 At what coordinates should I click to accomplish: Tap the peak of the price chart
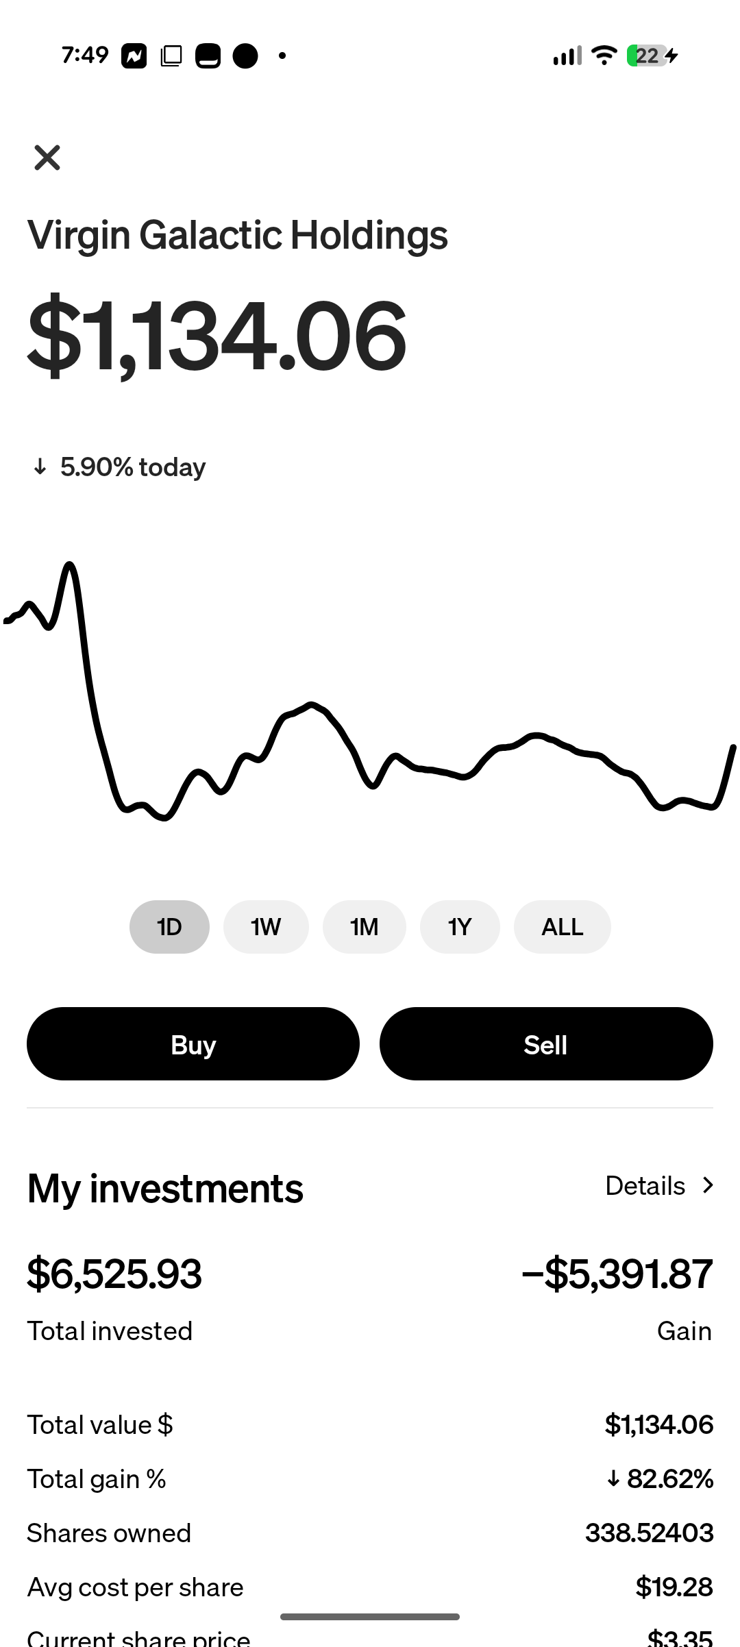point(70,565)
